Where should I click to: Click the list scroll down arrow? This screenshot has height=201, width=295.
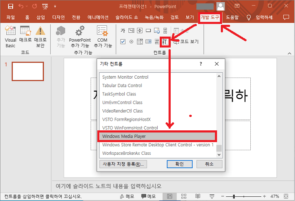219,155
